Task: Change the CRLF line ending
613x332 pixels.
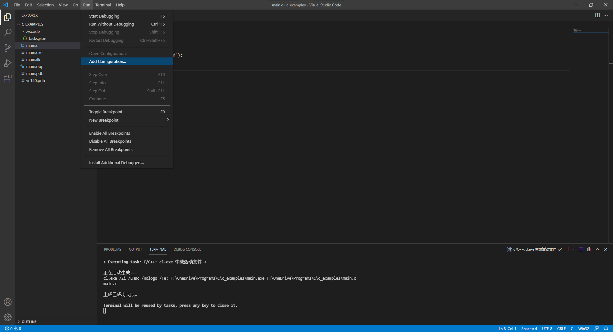Action: tap(561, 328)
